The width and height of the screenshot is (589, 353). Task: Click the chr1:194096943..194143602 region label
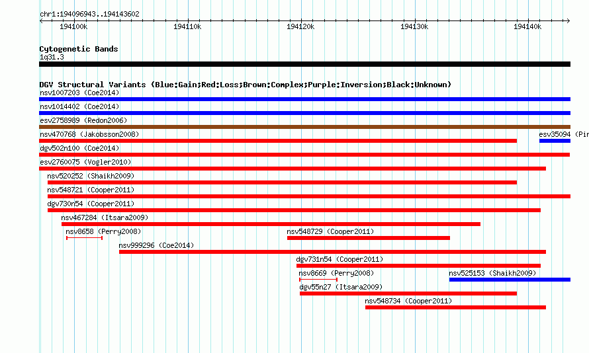tap(89, 14)
